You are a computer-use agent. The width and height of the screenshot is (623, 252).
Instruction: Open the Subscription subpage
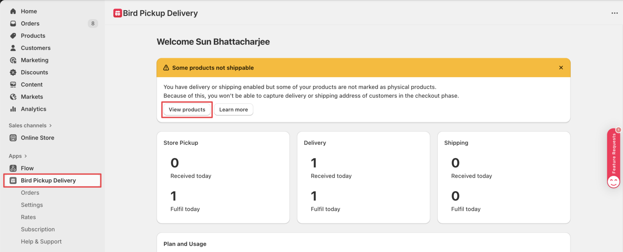[38, 229]
